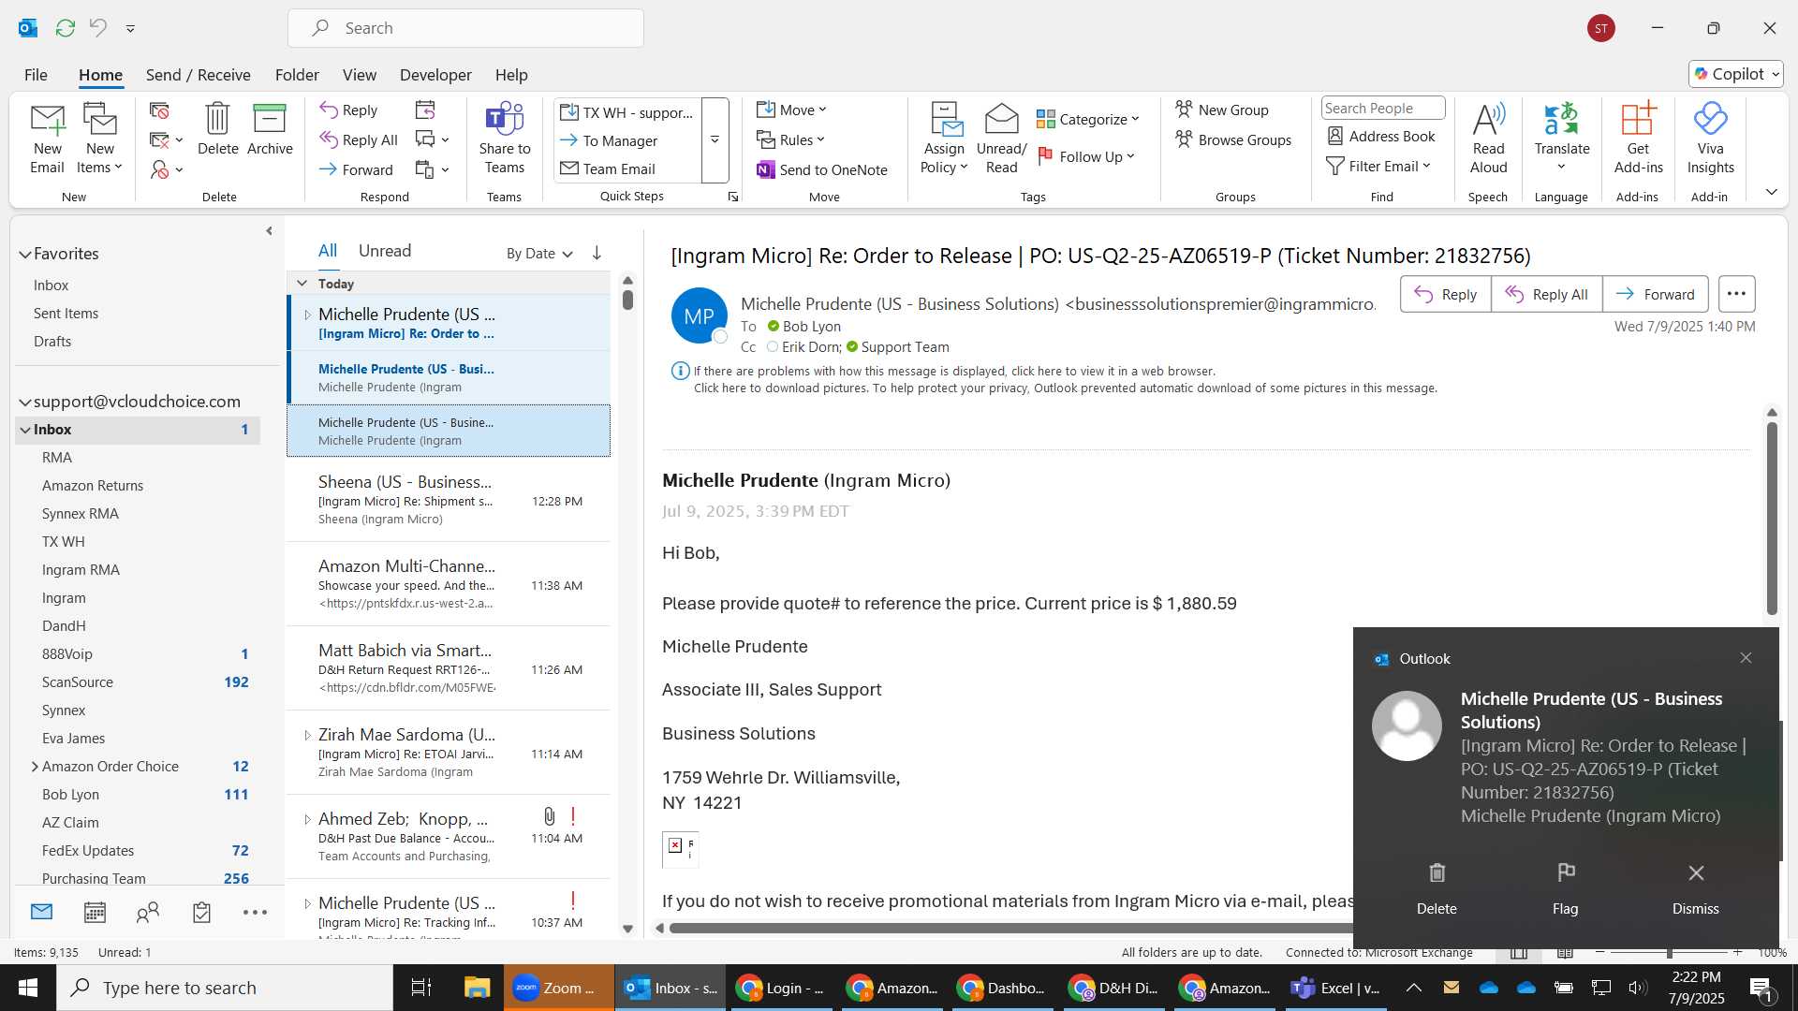
Task: Click Browse Groups
Action: pyautogui.click(x=1233, y=139)
